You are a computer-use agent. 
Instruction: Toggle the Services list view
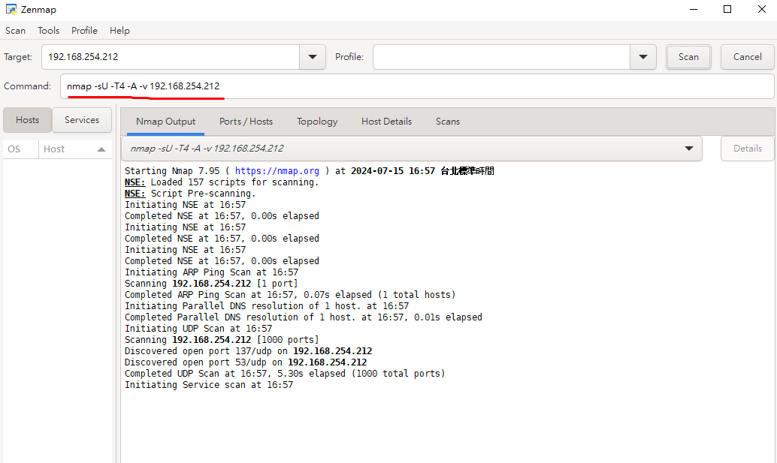(x=82, y=120)
